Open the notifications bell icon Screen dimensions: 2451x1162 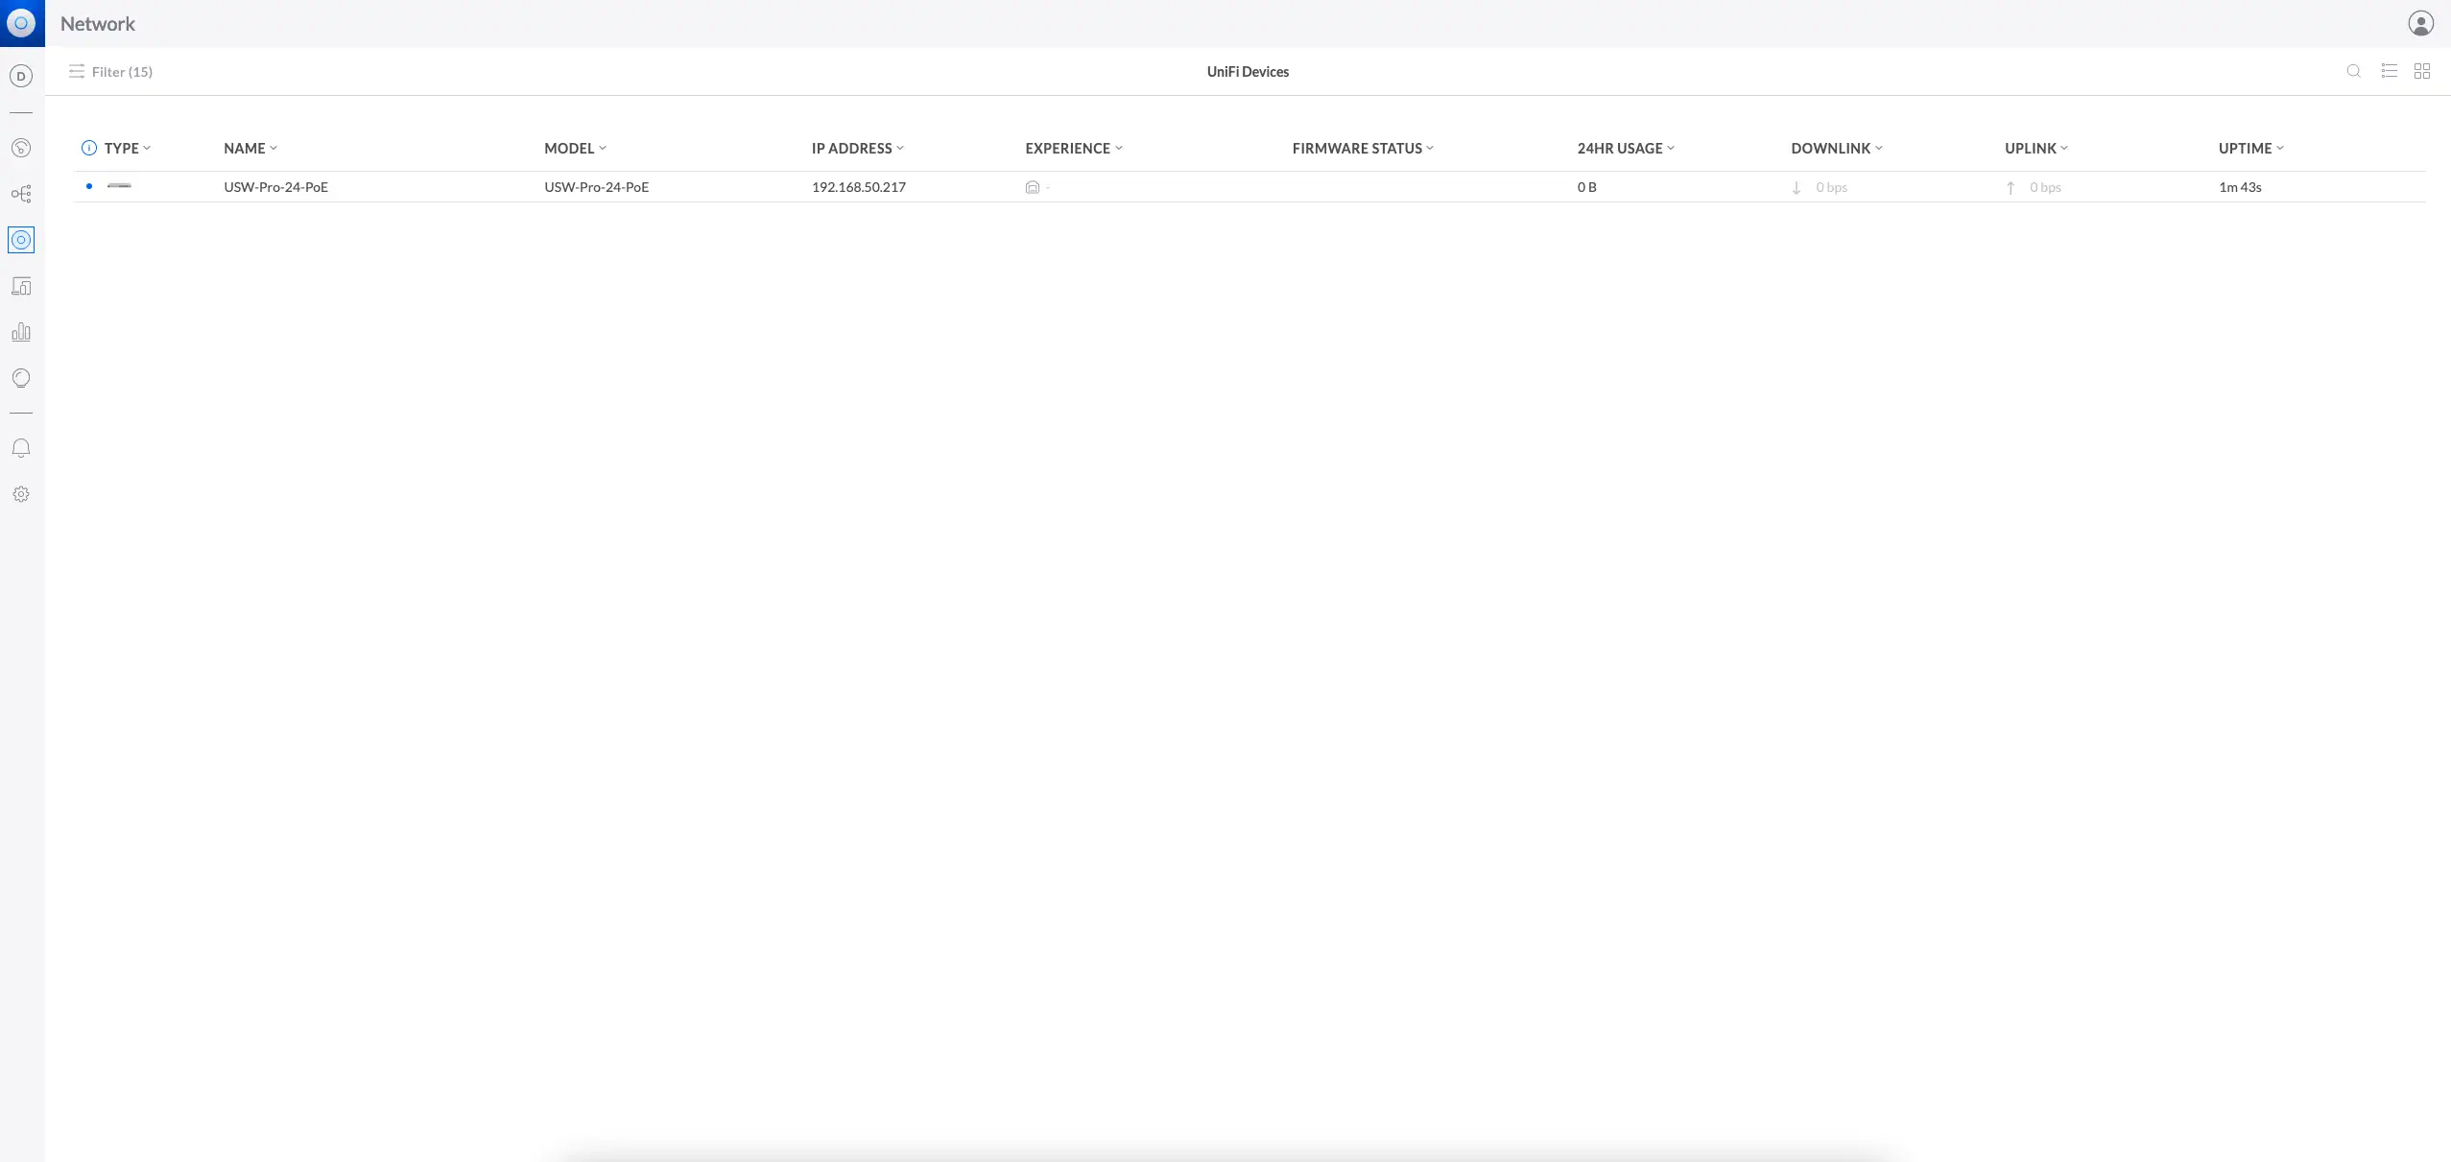pyautogui.click(x=21, y=448)
